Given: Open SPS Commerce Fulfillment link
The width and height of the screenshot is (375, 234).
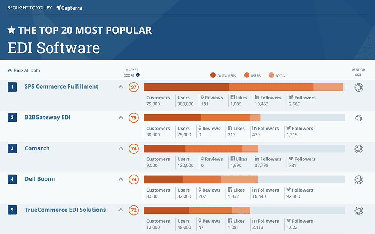Looking at the screenshot, I should [x=61, y=86].
